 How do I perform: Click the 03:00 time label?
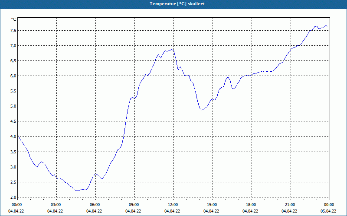point(56,205)
